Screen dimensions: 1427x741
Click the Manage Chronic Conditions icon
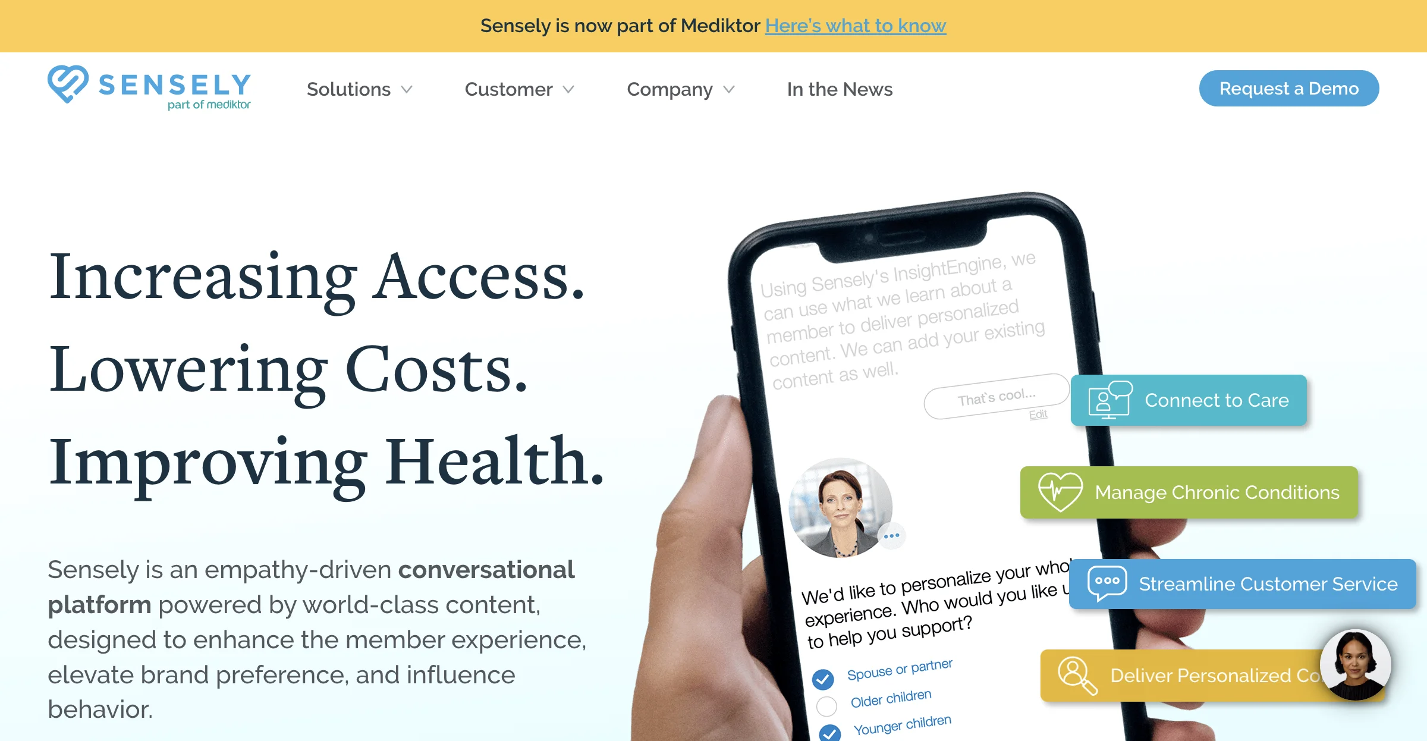point(1059,492)
